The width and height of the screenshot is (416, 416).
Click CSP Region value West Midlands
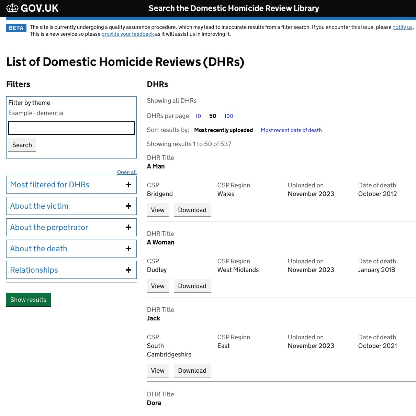(x=238, y=270)
